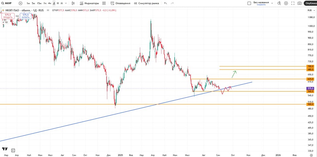This screenshot has height=157, width=317.
Task: Click the 560,0 price label
Action: click(310, 91)
